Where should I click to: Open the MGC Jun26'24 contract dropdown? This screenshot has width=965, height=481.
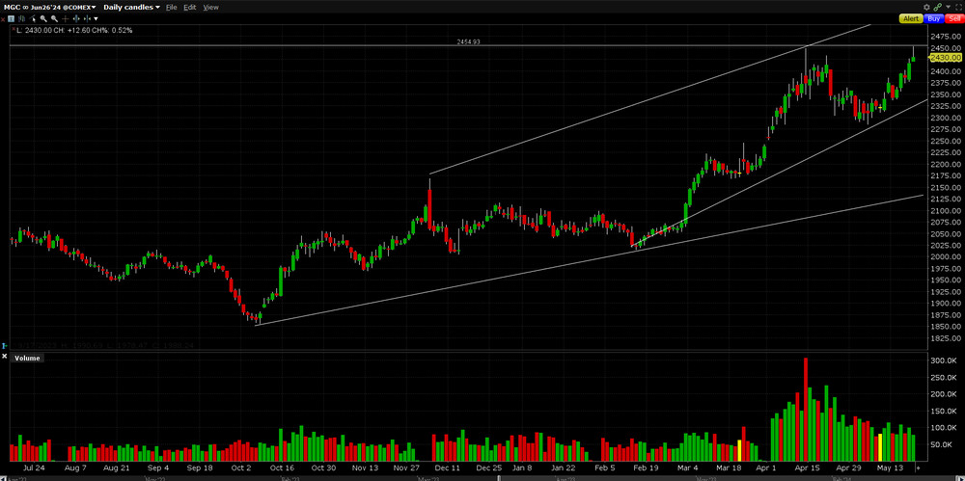pyautogui.click(x=47, y=7)
